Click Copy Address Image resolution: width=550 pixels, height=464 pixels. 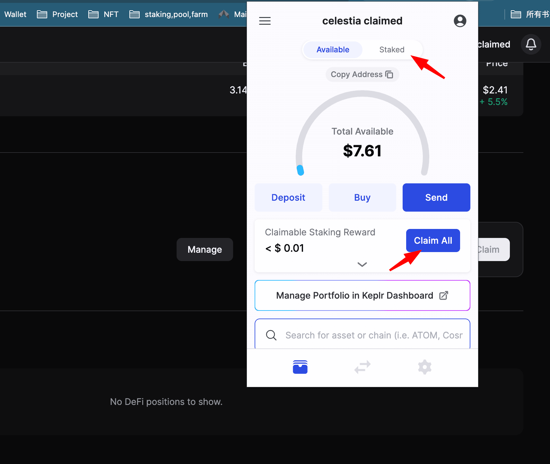pos(362,74)
